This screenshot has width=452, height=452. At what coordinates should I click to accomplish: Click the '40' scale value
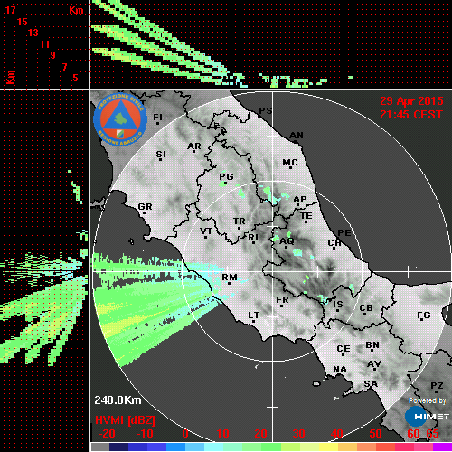click(336, 434)
